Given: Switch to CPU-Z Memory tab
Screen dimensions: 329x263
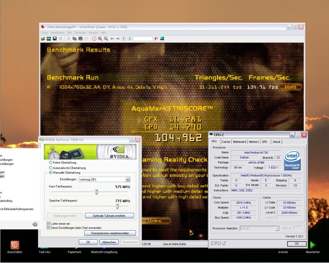Looking at the screenshot, I should pos(254,142).
